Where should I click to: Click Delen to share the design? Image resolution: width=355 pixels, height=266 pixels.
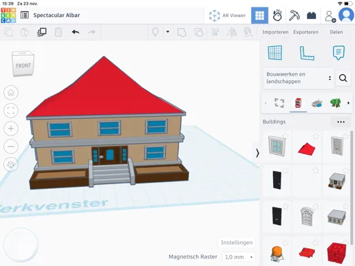337,32
